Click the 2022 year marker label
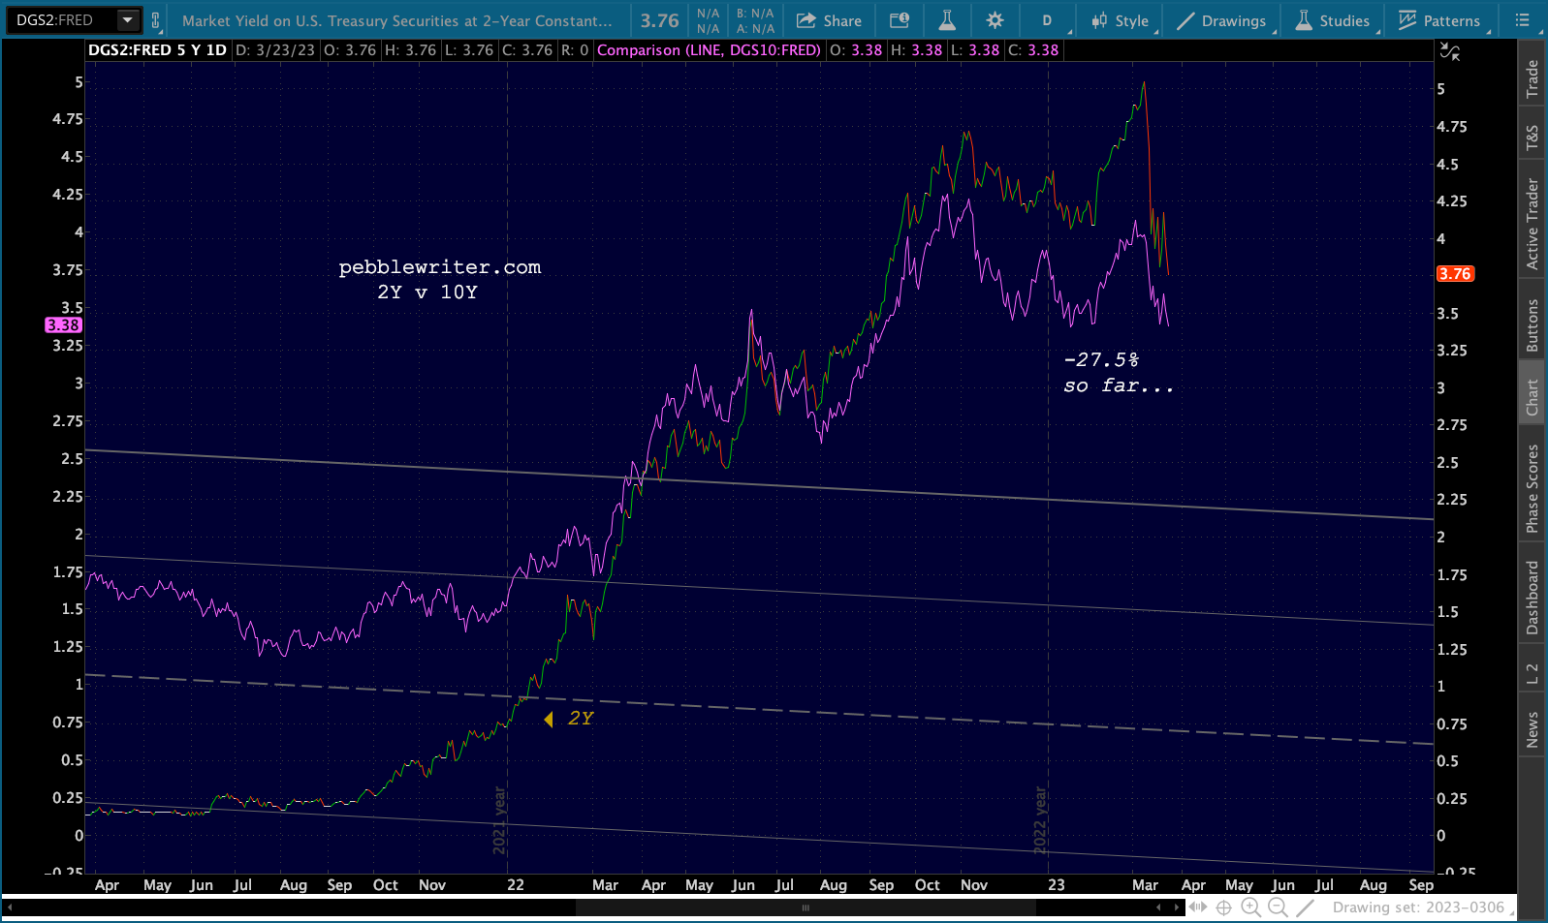Viewport: 1548px width, 923px height. tap(1040, 819)
